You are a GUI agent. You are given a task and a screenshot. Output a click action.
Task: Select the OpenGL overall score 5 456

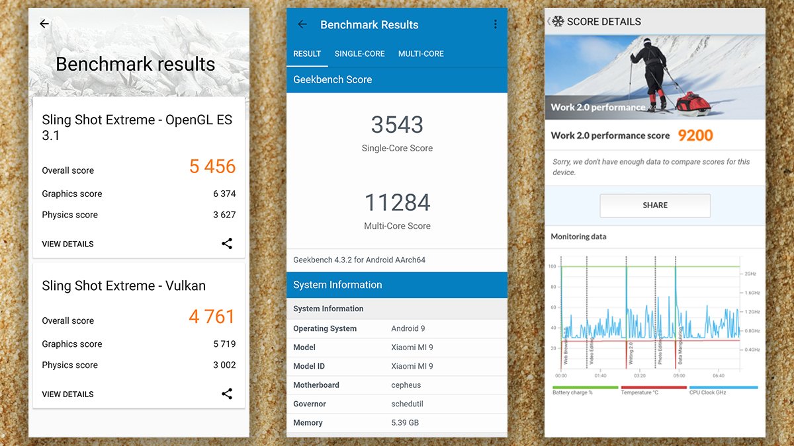click(x=212, y=167)
